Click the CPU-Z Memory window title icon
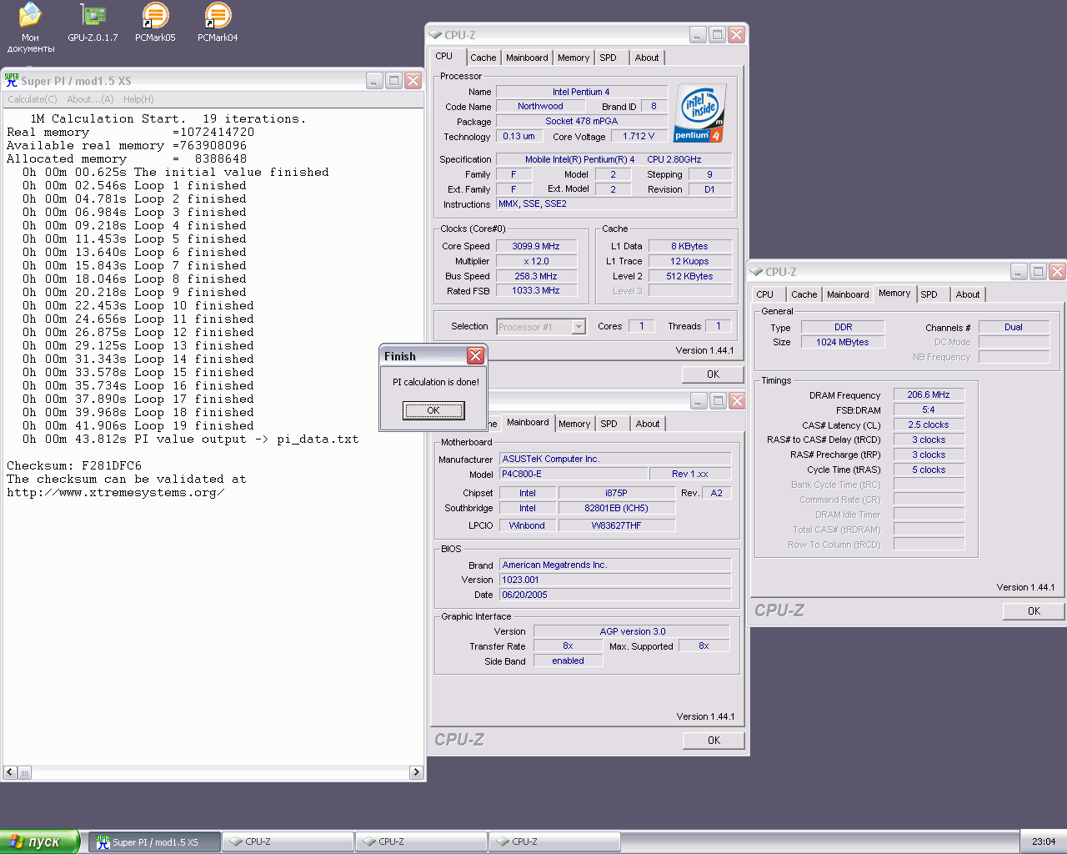The width and height of the screenshot is (1067, 854). click(x=756, y=272)
